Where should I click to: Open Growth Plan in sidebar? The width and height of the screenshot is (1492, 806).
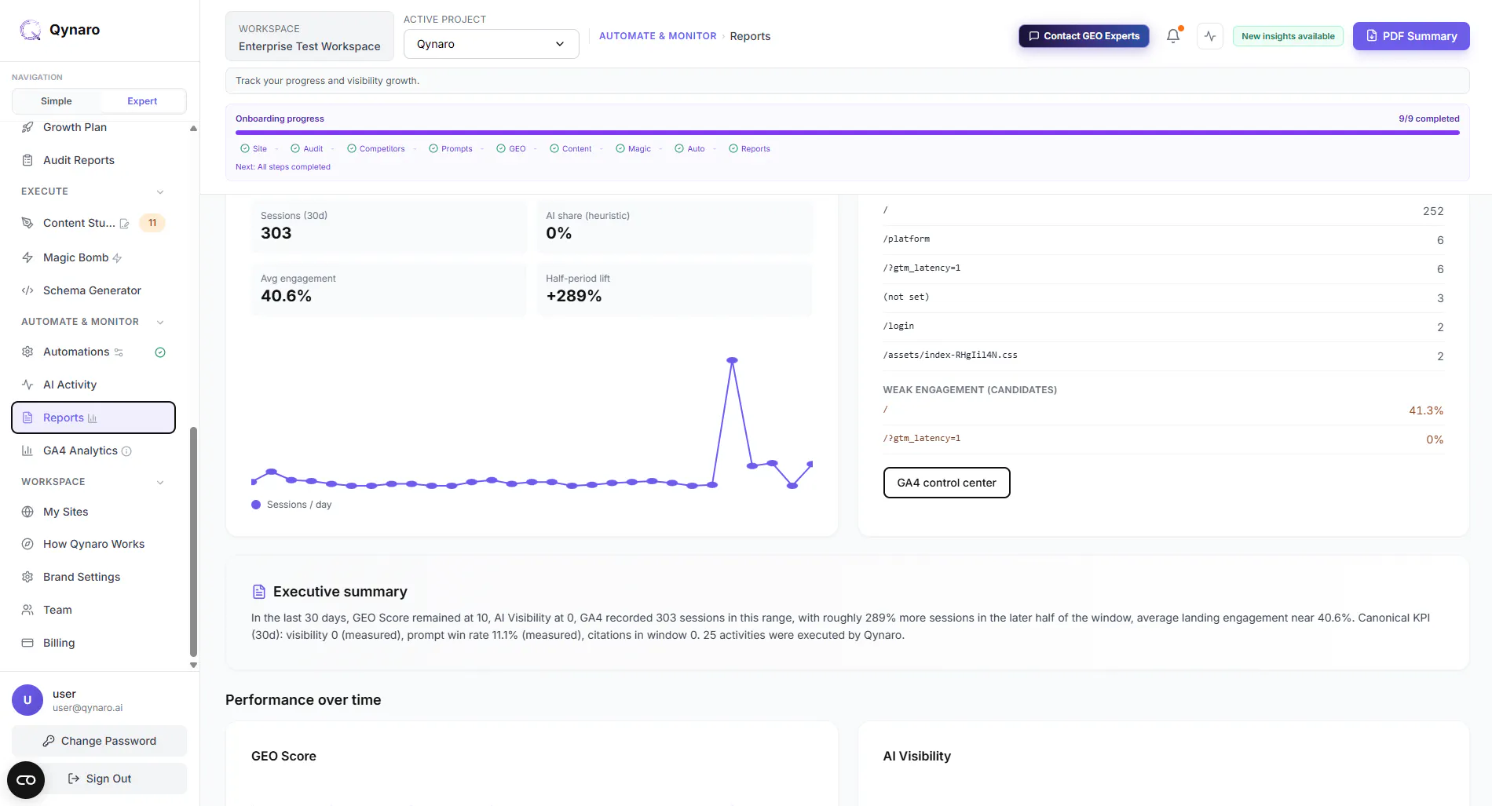(x=93, y=127)
